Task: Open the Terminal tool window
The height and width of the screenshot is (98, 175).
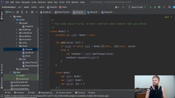Action: coord(80,93)
